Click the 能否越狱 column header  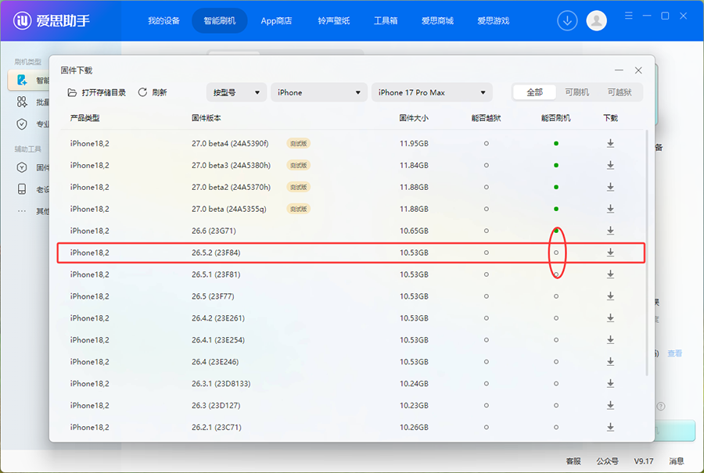[x=486, y=118]
